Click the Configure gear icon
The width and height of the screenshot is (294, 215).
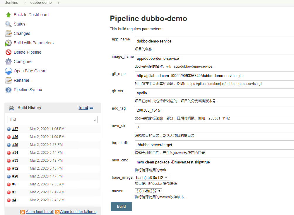8,62
